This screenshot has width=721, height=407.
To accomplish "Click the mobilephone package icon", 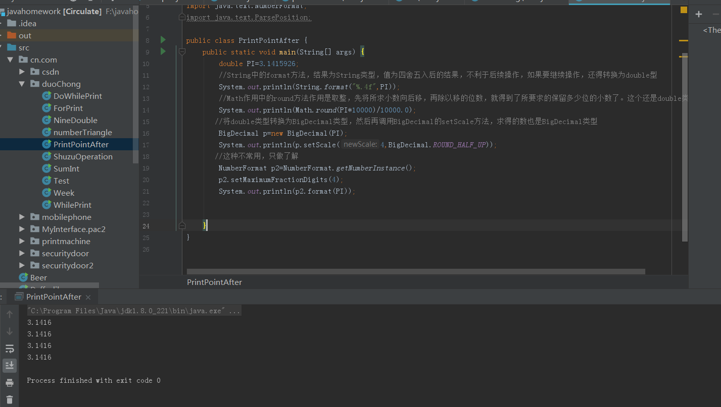I will 35,217.
